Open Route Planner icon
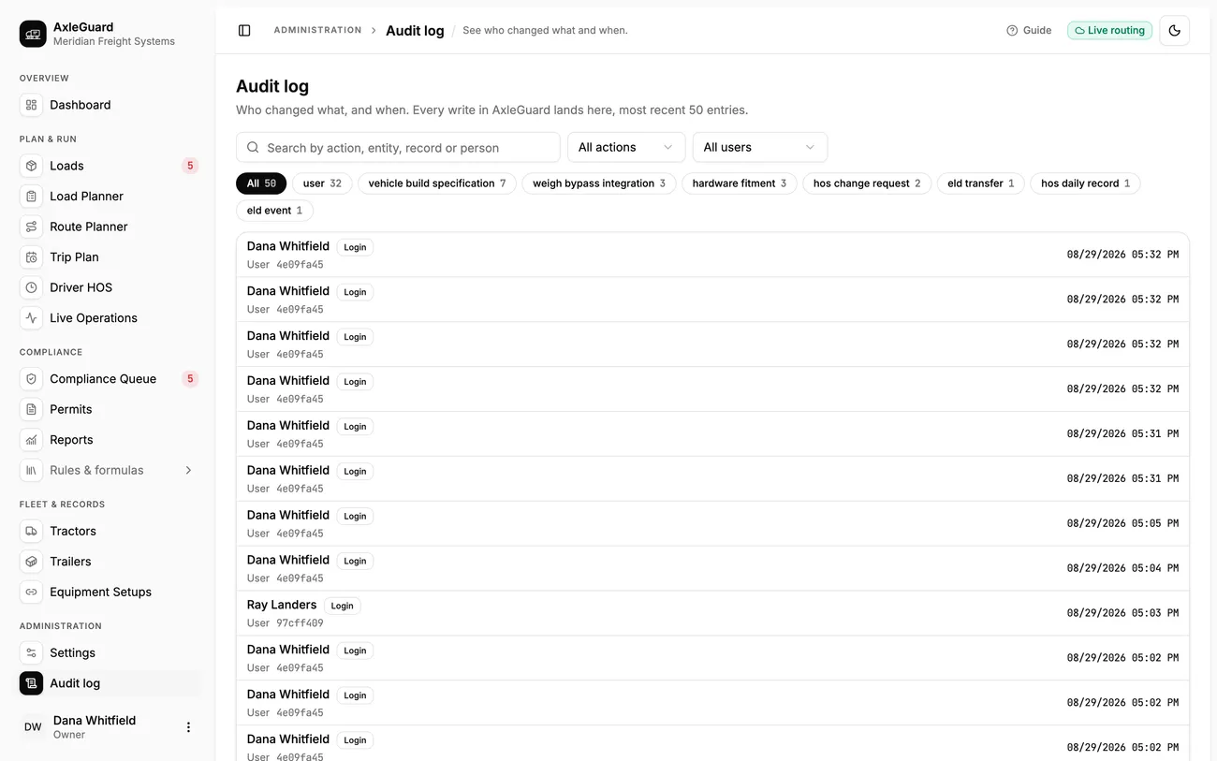The width and height of the screenshot is (1217, 761). click(x=32, y=227)
